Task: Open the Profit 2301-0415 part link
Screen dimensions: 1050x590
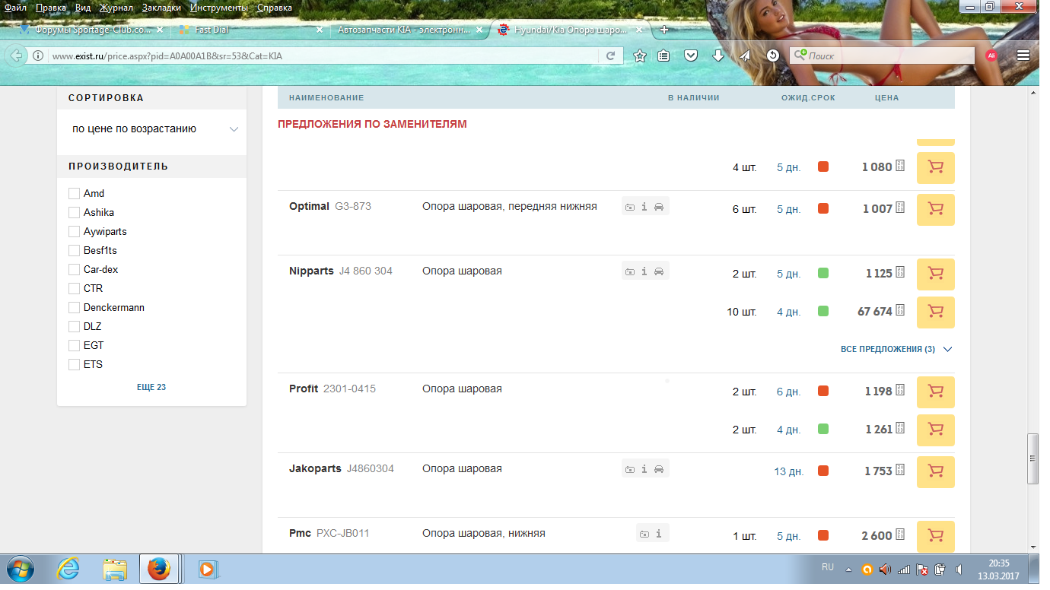Action: tap(349, 389)
